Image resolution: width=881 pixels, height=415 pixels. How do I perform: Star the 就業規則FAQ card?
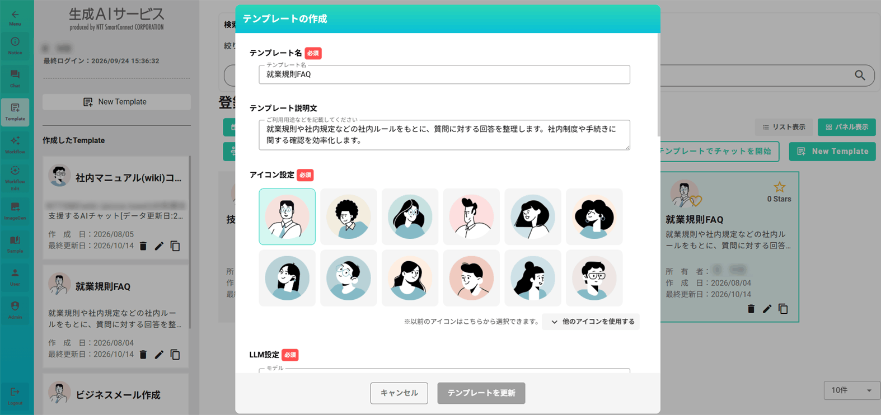pos(779,187)
